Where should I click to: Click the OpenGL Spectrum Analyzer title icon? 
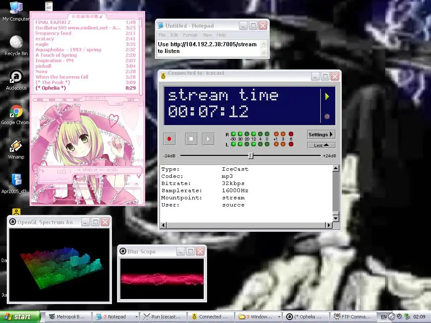pyautogui.click(x=13, y=222)
